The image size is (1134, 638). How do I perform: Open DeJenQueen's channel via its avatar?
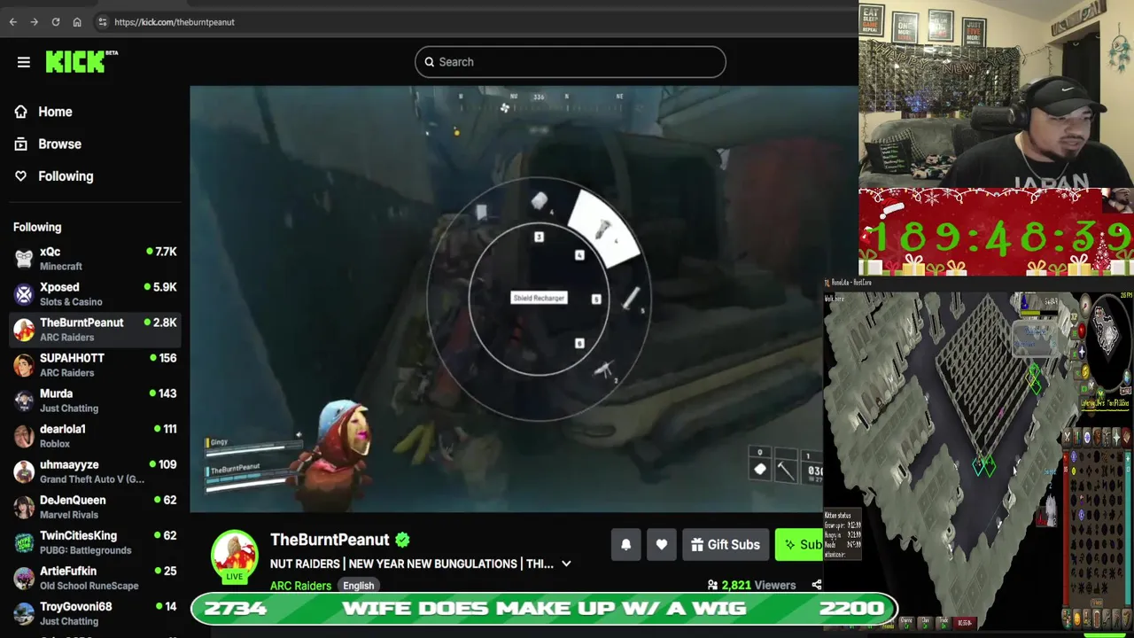[24, 506]
